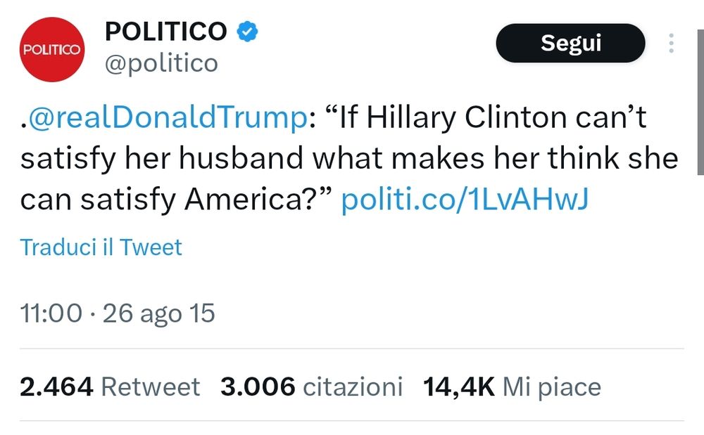The image size is (704, 435).
Task: Translate the post via Traduci il Tweet
Action: [x=101, y=247]
